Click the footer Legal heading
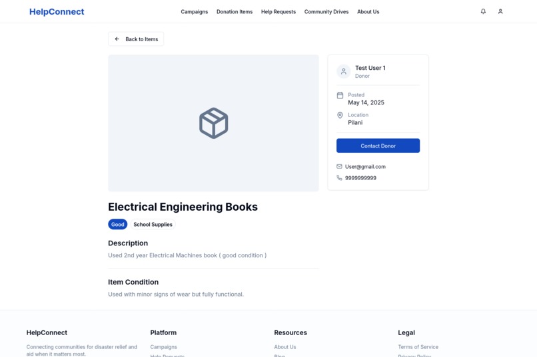This screenshot has width=537, height=357. (406, 333)
